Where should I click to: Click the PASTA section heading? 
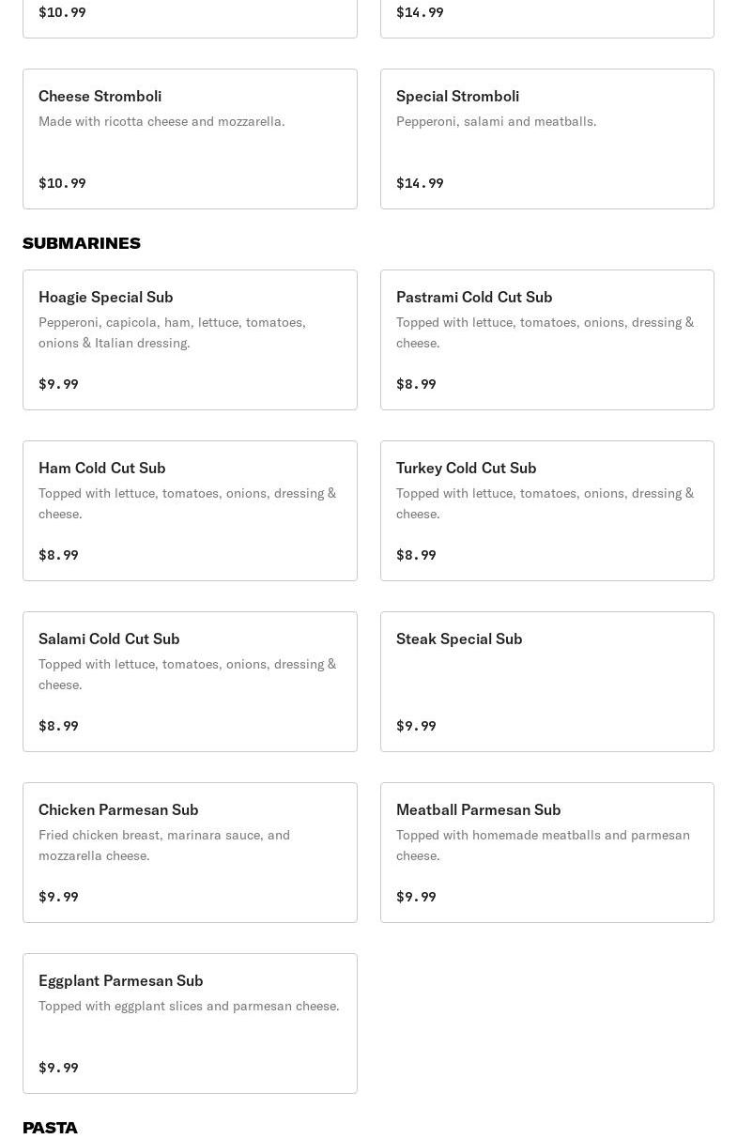[50, 1128]
